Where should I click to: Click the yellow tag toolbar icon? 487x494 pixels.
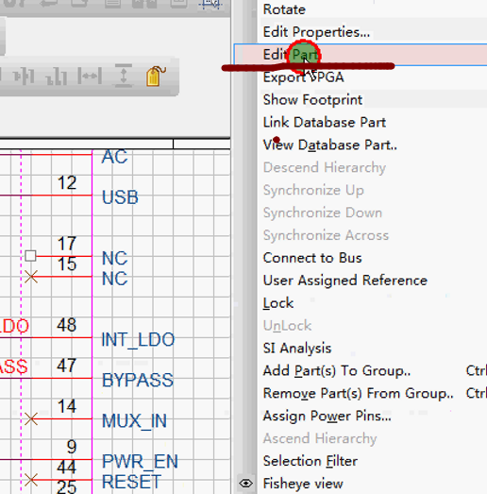[x=155, y=76]
